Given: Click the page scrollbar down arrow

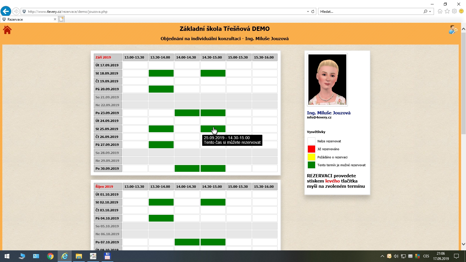Looking at the screenshot, I should 463,244.
